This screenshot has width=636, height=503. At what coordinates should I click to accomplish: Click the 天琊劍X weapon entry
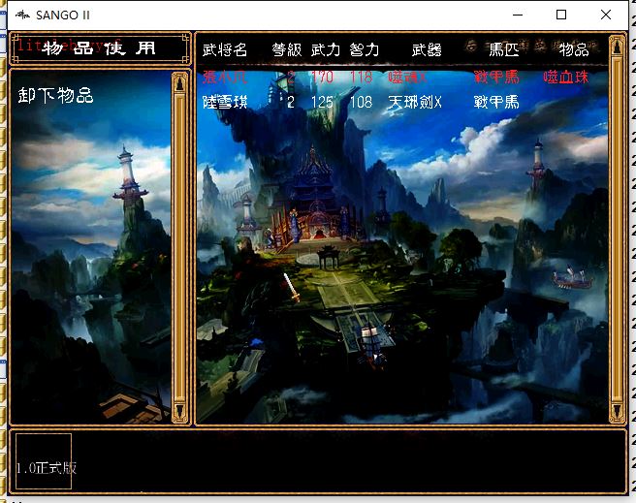click(415, 102)
